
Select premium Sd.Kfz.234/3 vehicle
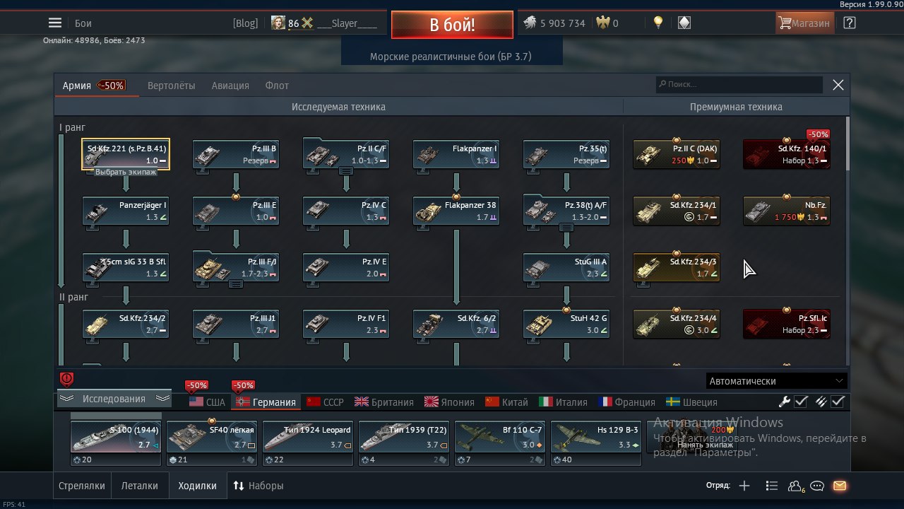tap(677, 267)
